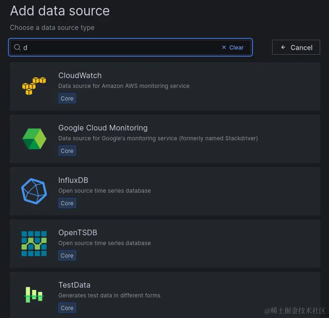Choose Google Cloud Monitoring data source
Viewport: 329px width, 318px height.
tap(103, 128)
